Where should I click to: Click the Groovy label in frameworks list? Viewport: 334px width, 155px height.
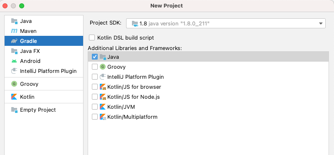tap(116, 67)
